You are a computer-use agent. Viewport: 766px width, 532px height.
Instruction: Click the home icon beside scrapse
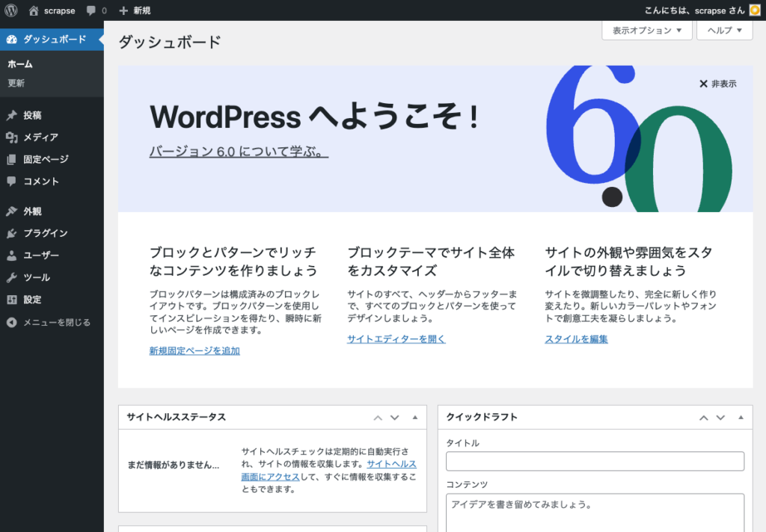coord(33,10)
